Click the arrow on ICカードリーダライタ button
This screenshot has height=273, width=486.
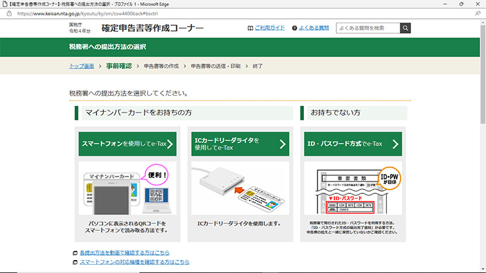[283, 144]
